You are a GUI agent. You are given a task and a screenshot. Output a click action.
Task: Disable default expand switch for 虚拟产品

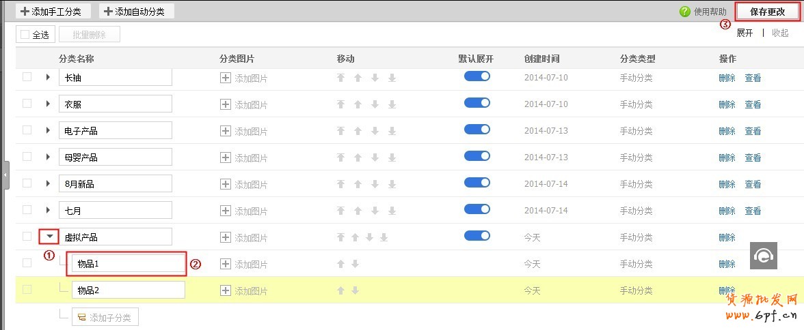(x=477, y=235)
